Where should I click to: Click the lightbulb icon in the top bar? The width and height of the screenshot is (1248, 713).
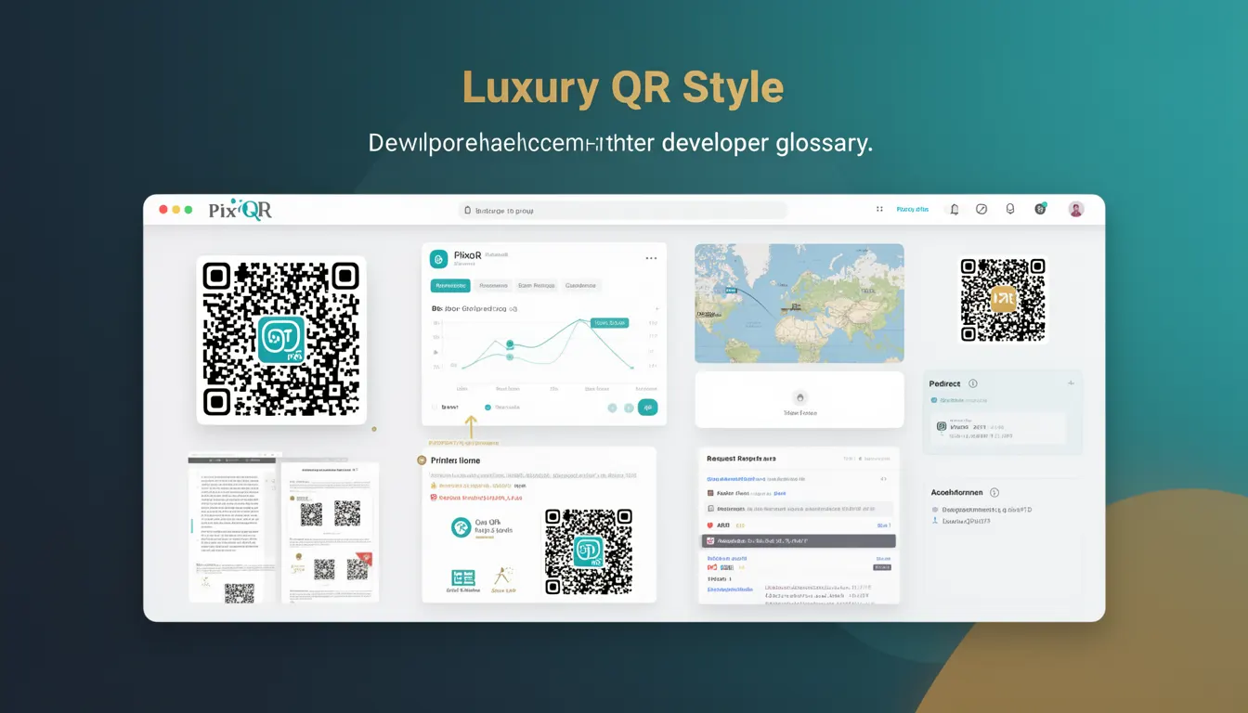[x=1010, y=210]
